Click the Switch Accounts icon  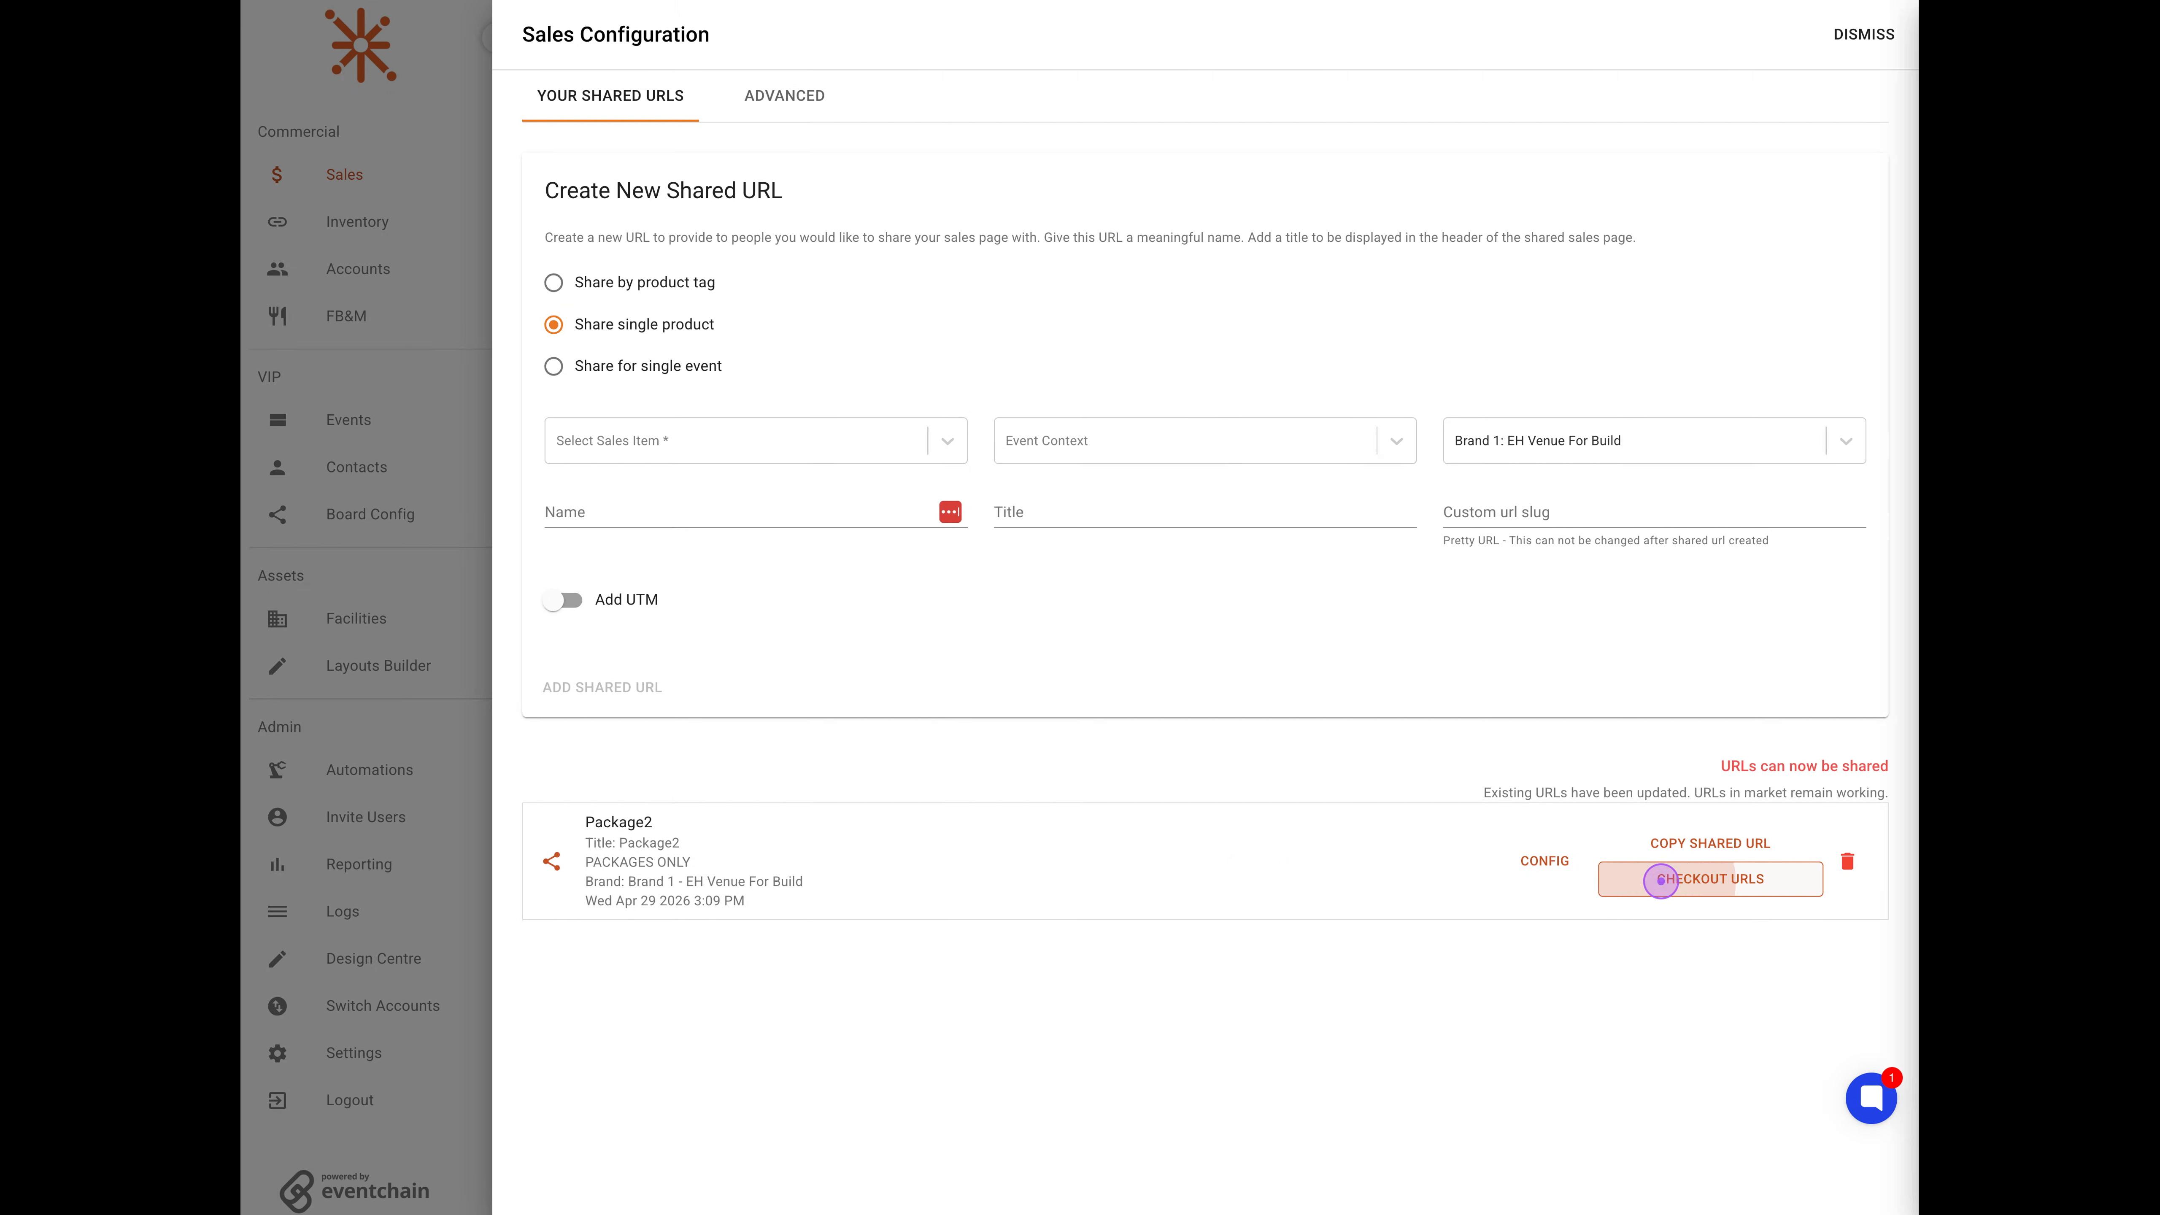[278, 1005]
